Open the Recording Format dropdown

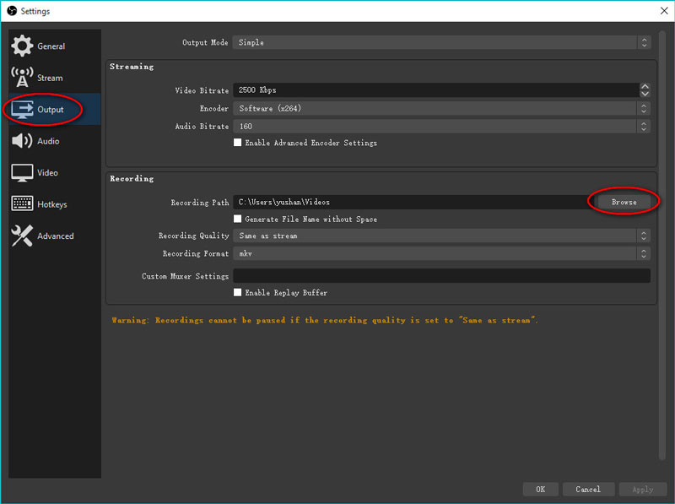pyautogui.click(x=442, y=253)
